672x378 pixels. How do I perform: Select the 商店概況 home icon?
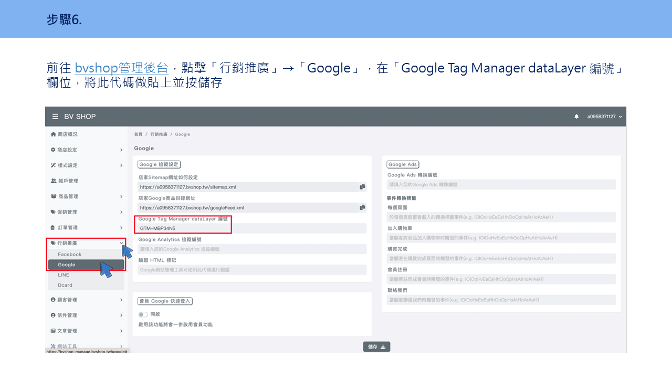click(x=53, y=134)
